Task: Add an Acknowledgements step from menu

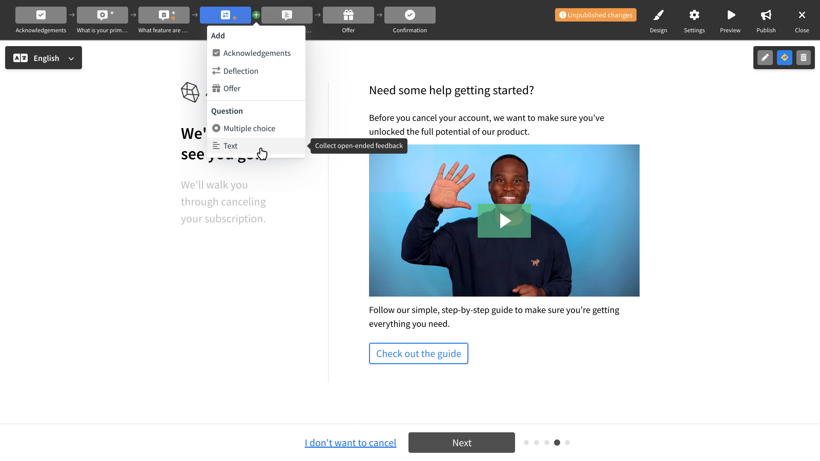Action: [256, 53]
